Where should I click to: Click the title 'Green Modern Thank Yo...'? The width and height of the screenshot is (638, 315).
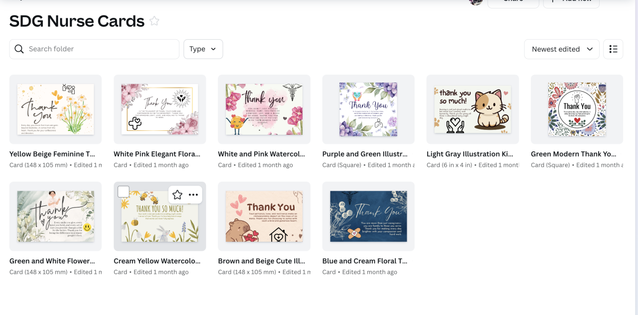574,154
